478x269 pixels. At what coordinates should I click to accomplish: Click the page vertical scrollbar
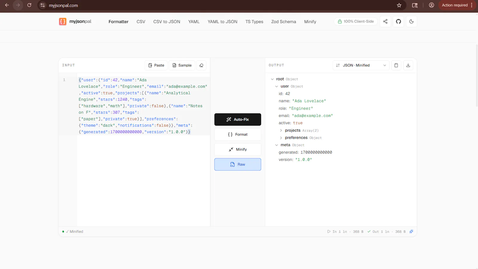point(477,75)
